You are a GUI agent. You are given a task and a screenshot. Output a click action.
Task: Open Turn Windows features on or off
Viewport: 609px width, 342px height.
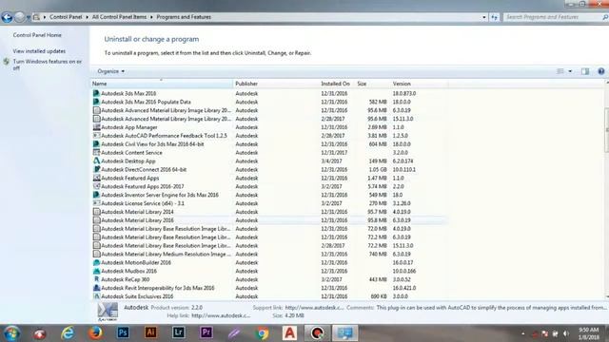pos(47,65)
